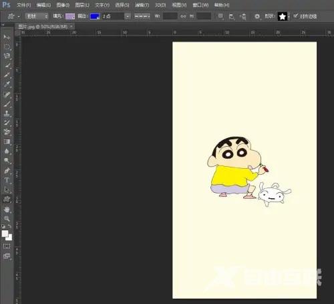Select the Custom Shape tool
The height and width of the screenshot is (304, 334).
tap(7, 199)
